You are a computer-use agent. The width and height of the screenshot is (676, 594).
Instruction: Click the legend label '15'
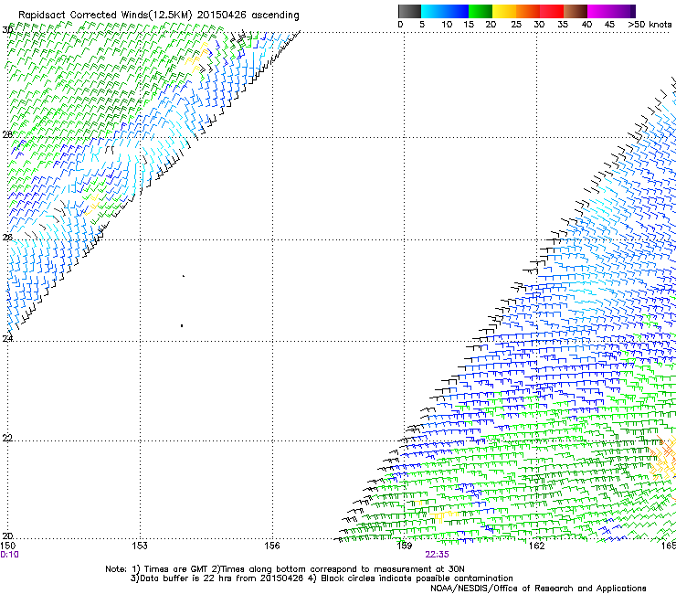pos(469,25)
